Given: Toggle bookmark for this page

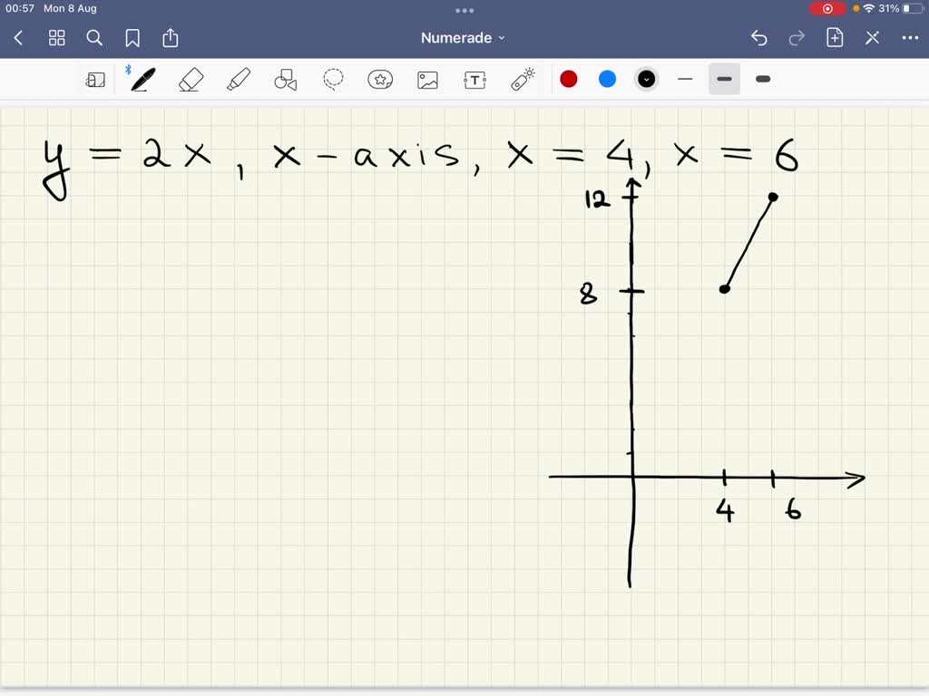Looking at the screenshot, I should coord(132,38).
